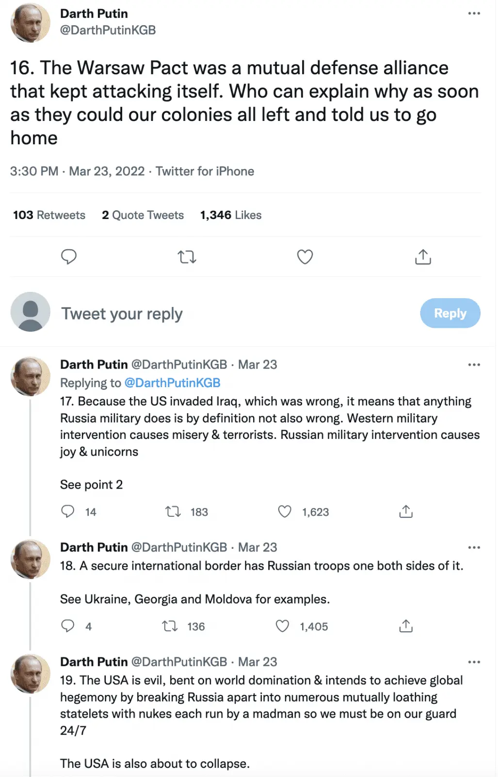
Task: Retweet the main Warsaw Pact tweet
Action: tap(187, 257)
